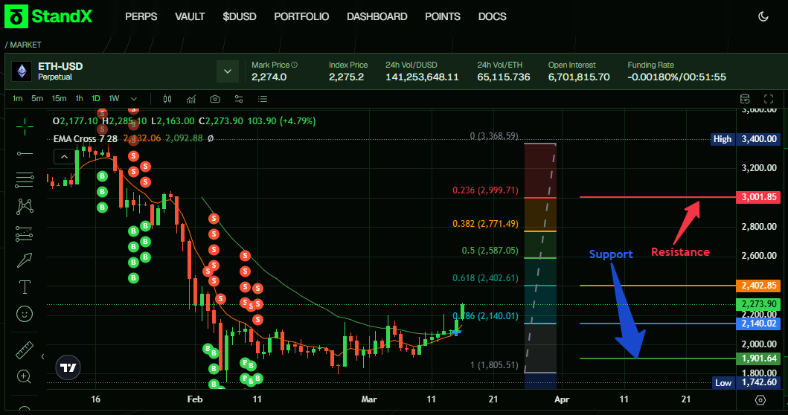Click the Index Price value 2,275.2
This screenshot has height=415, width=788.
point(346,77)
